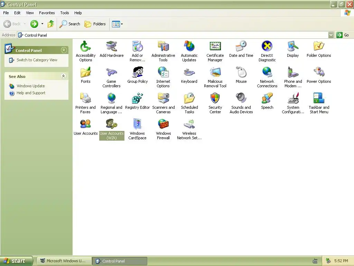Image resolution: width=354 pixels, height=266 pixels.
Task: Open DirectX Diagnostic icon
Action: [267, 46]
